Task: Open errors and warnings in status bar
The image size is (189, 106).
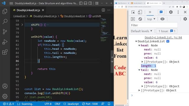Action: (9, 104)
